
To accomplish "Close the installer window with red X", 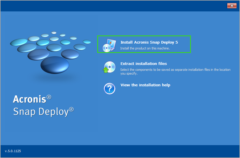I will (232, 6).
